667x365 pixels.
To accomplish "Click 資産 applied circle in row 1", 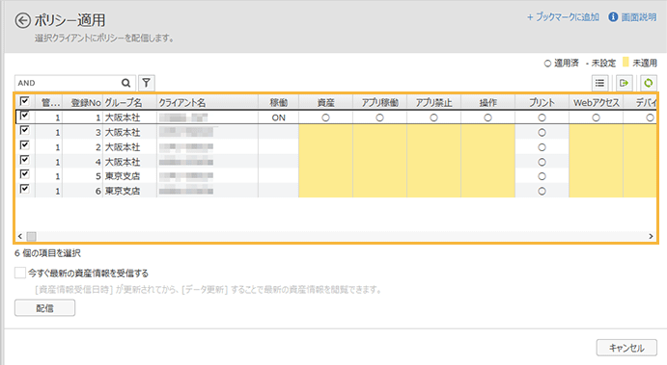I will point(325,117).
